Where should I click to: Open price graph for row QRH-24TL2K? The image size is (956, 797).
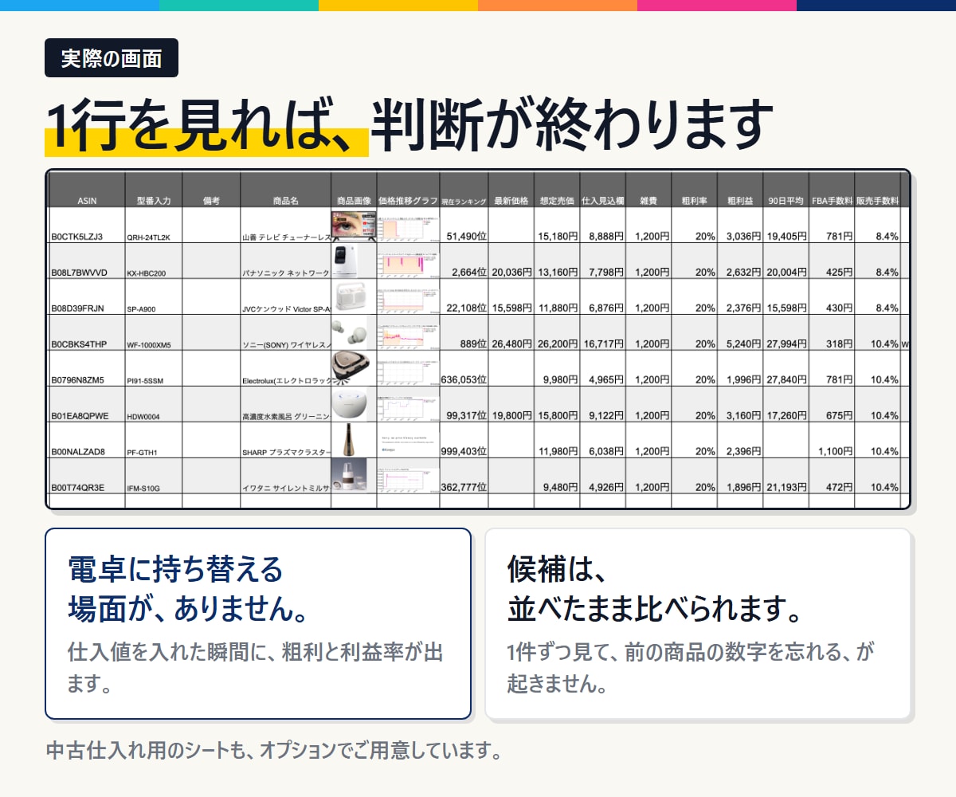(x=408, y=228)
